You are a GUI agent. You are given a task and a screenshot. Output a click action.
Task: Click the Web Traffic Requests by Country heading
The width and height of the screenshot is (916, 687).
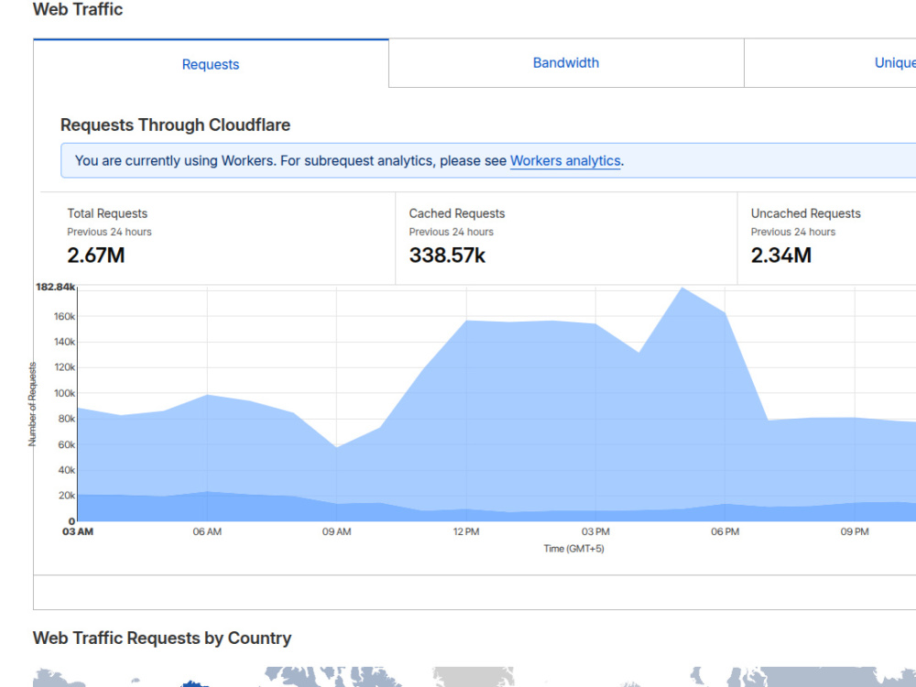pos(162,638)
